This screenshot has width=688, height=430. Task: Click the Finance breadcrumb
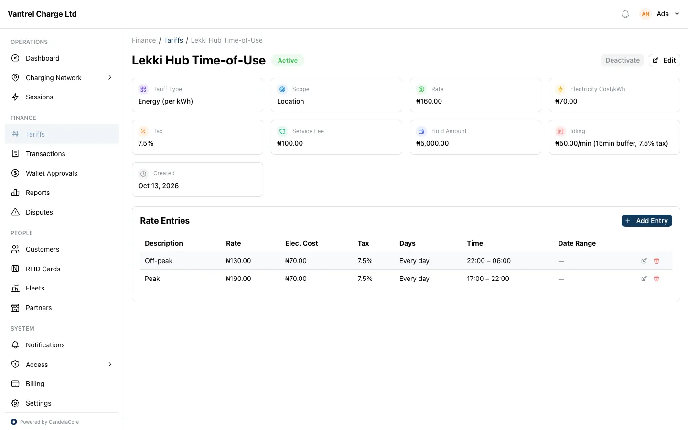(144, 40)
